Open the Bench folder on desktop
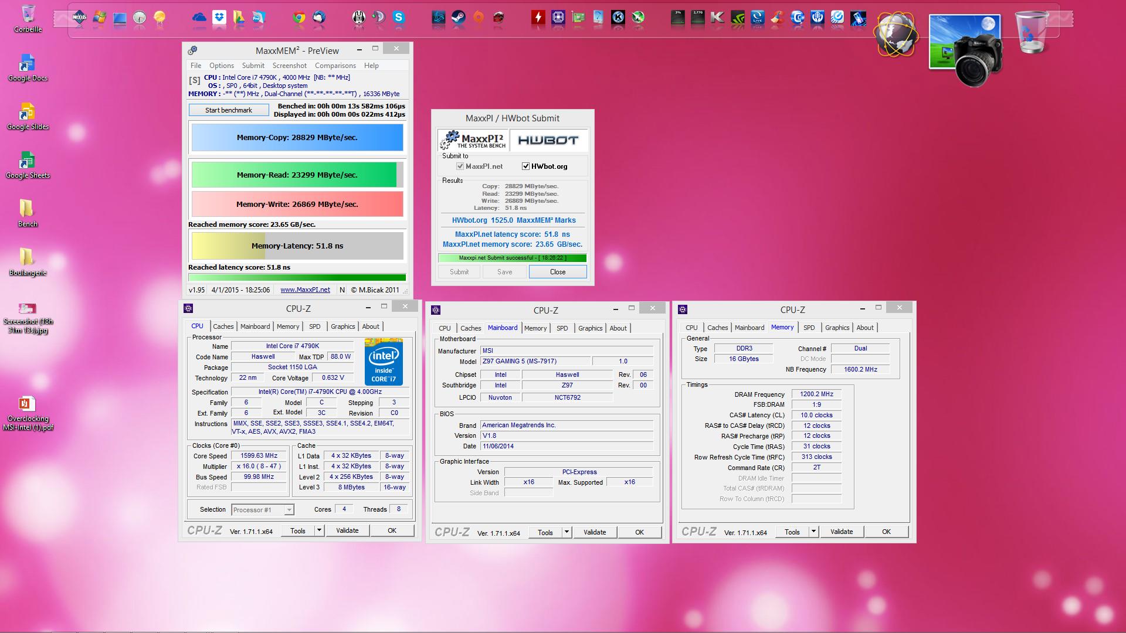The width and height of the screenshot is (1126, 633). pyautogui.click(x=28, y=213)
